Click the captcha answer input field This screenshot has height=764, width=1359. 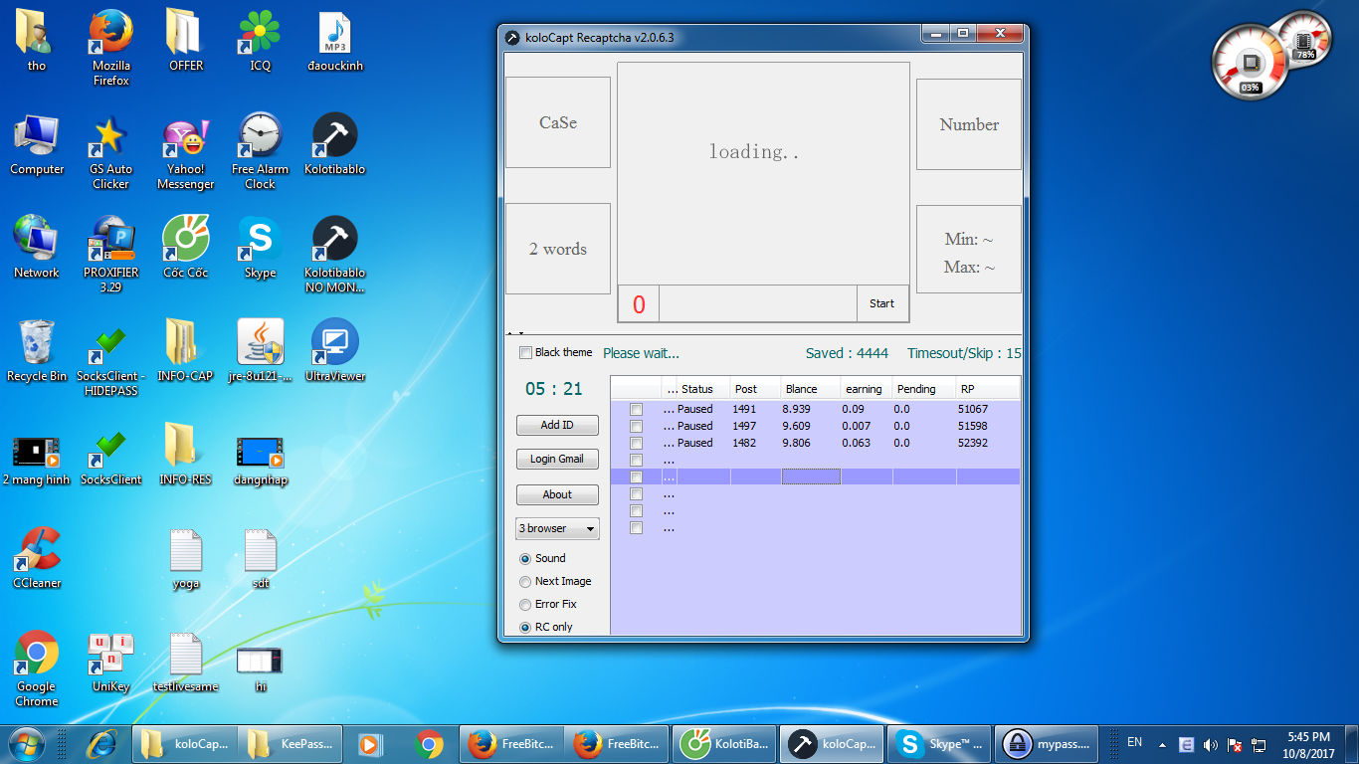[757, 303]
